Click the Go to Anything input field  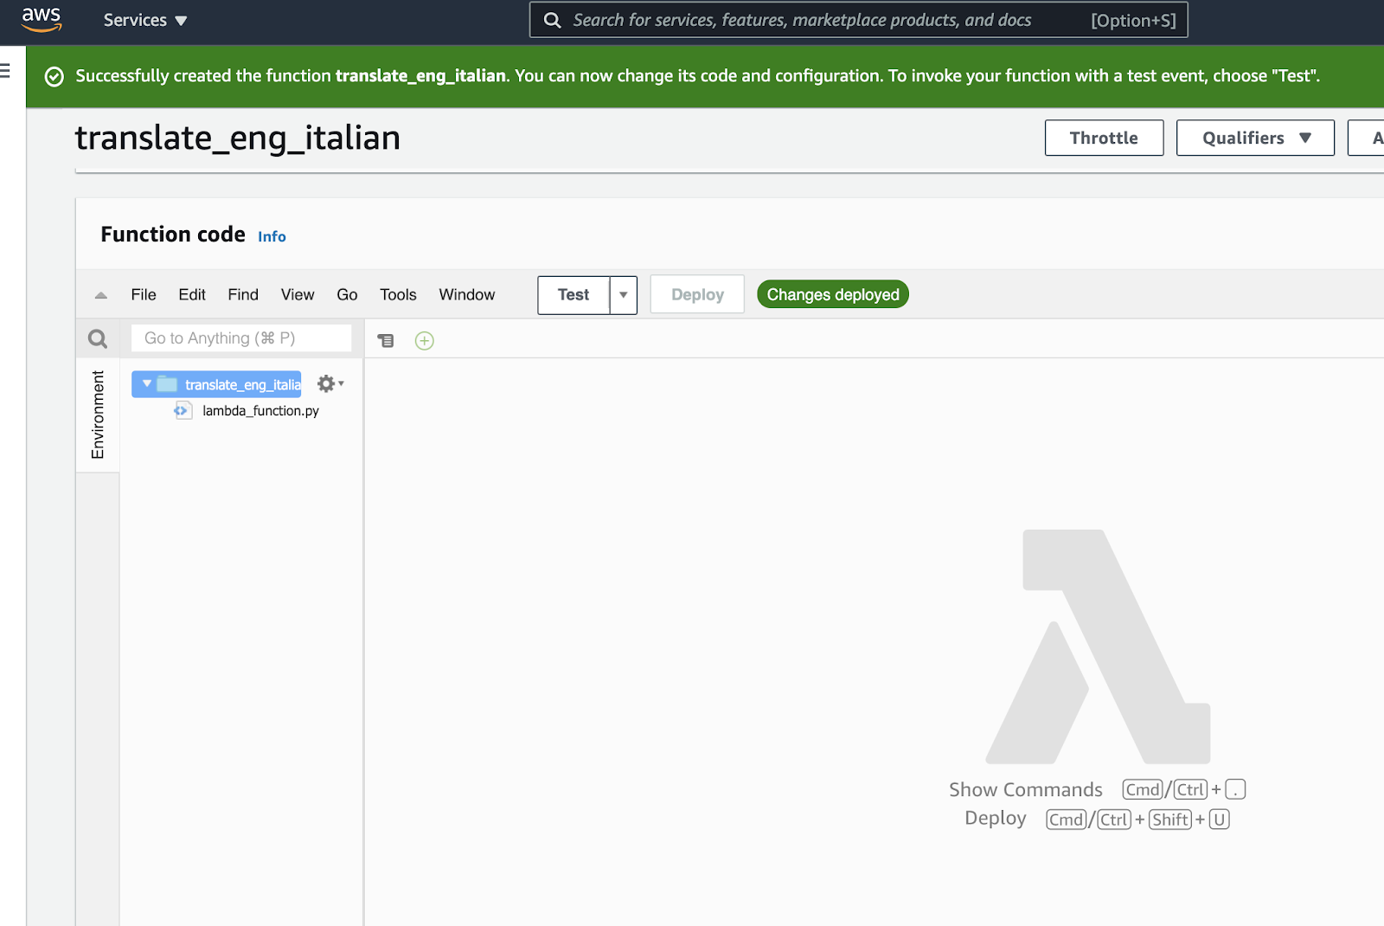coord(241,338)
